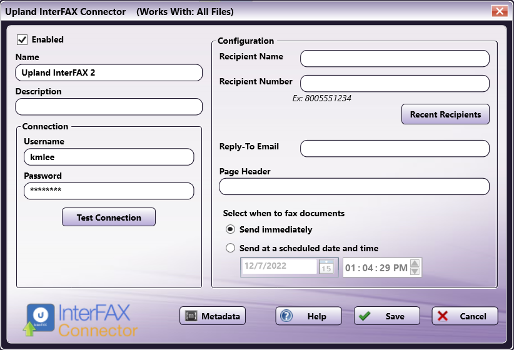The width and height of the screenshot is (514, 350).
Task: Click the 'Connection' group label
Action: coord(45,126)
